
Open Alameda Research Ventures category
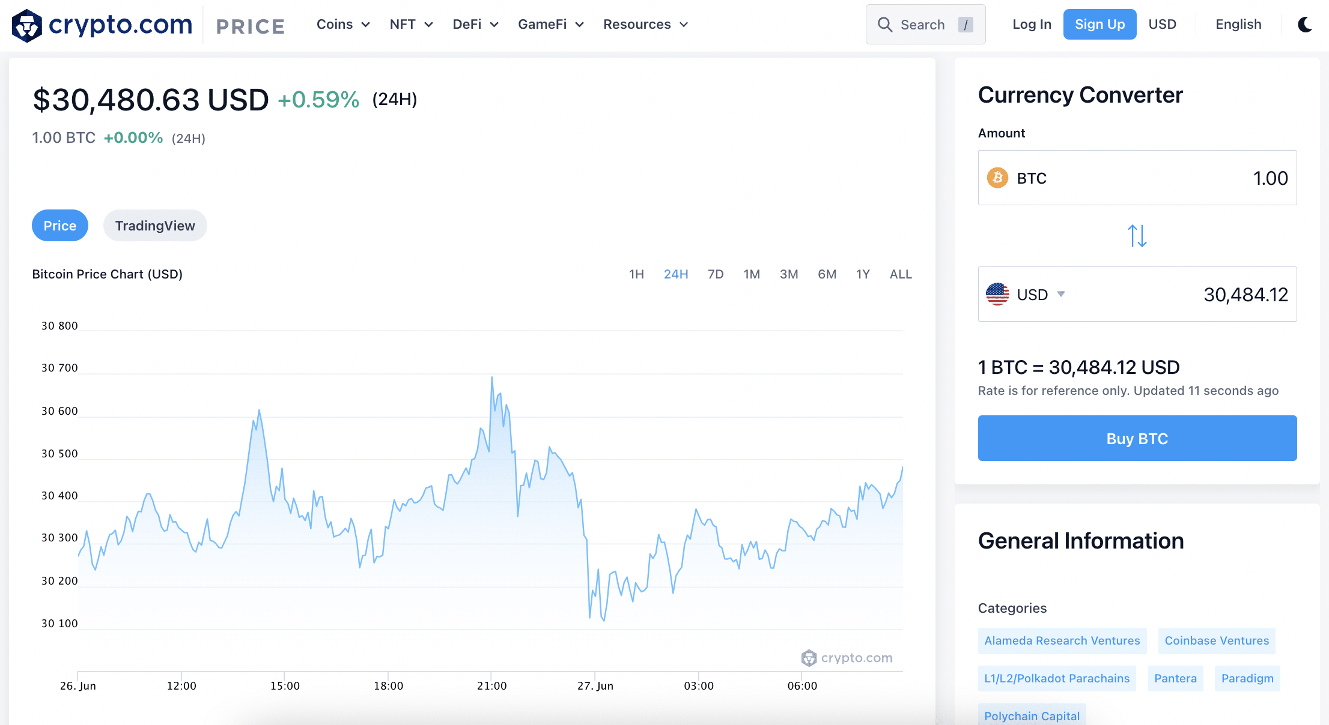coord(1062,640)
